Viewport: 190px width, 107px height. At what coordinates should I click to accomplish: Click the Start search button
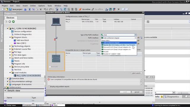(137, 73)
